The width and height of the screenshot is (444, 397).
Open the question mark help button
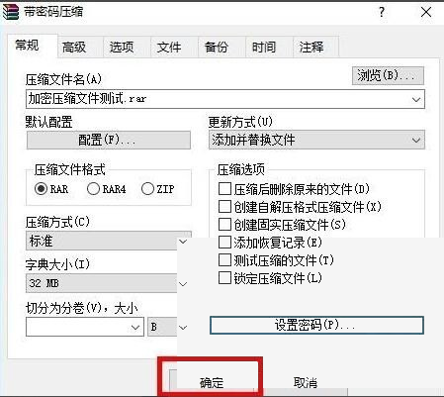pyautogui.click(x=382, y=12)
